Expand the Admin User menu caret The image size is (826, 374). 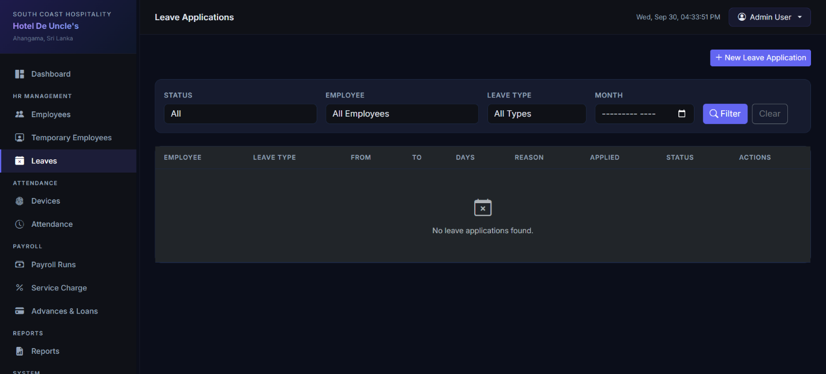tap(799, 17)
